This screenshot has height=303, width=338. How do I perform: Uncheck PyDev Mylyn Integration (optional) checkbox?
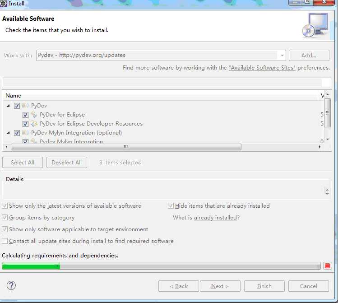point(17,133)
